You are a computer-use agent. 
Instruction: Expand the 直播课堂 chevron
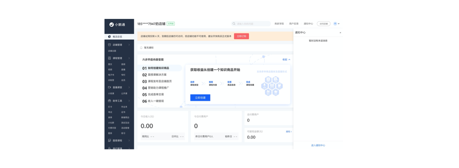pyautogui.click(x=129, y=87)
